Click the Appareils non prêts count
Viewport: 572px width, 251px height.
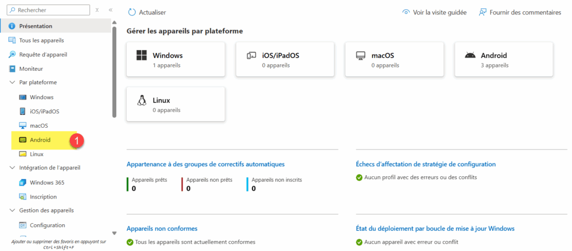tap(189, 189)
